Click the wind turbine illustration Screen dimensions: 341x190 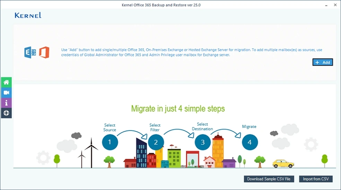tap(91, 152)
